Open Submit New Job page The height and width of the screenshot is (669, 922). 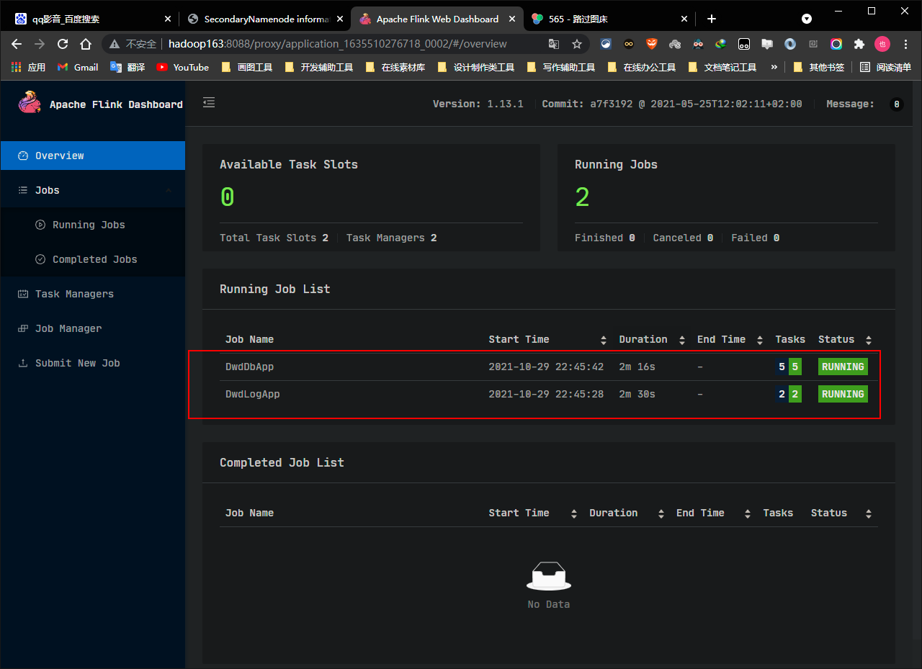[x=92, y=363]
